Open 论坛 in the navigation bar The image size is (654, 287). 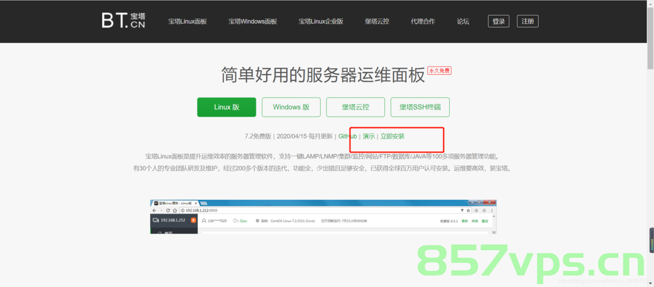(x=463, y=21)
